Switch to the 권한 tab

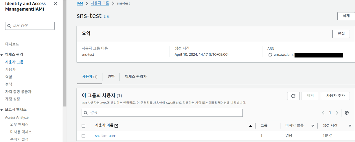[111, 77]
